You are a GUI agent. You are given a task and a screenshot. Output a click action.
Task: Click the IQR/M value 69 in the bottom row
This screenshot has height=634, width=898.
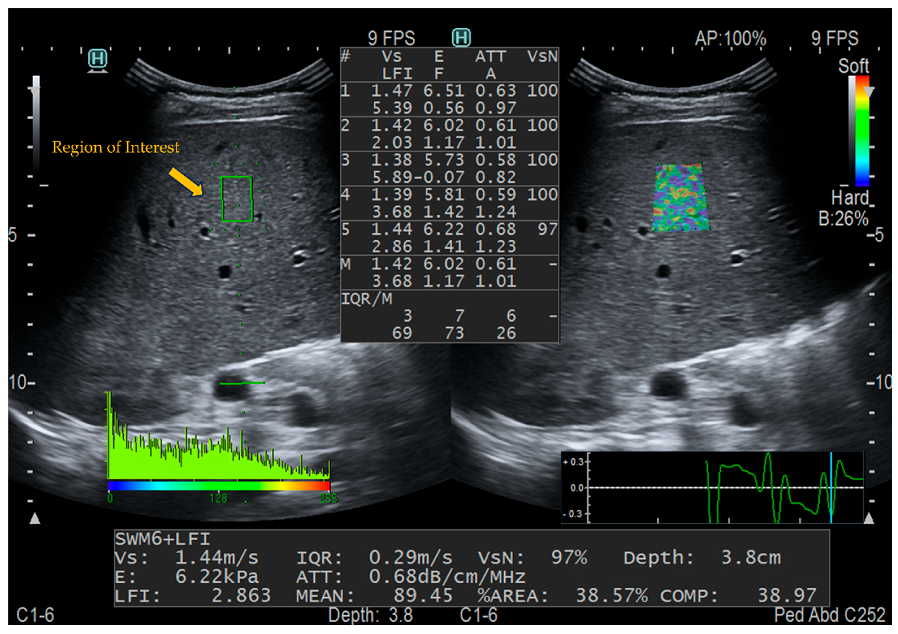tap(402, 333)
